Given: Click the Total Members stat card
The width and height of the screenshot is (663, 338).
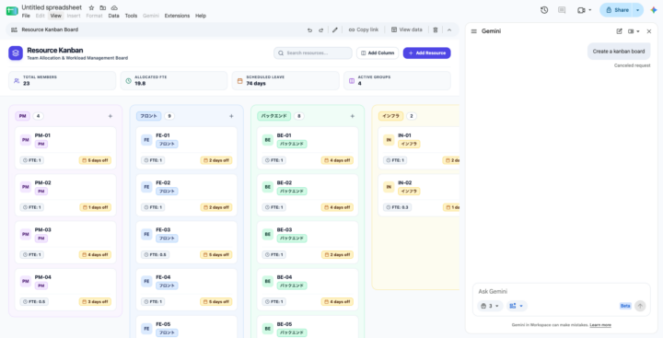Looking at the screenshot, I should 63,80.
